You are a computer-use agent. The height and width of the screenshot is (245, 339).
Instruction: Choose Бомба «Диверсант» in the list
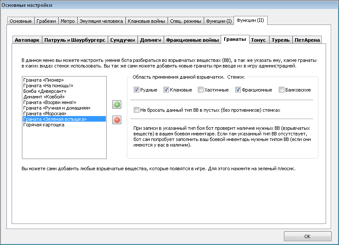64,91
